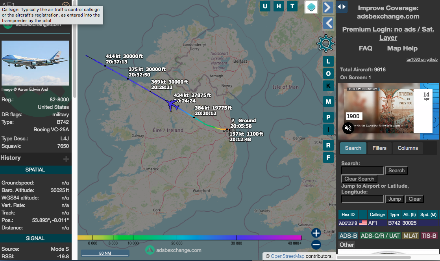
Task: Click the R map button
Action: click(x=328, y=145)
